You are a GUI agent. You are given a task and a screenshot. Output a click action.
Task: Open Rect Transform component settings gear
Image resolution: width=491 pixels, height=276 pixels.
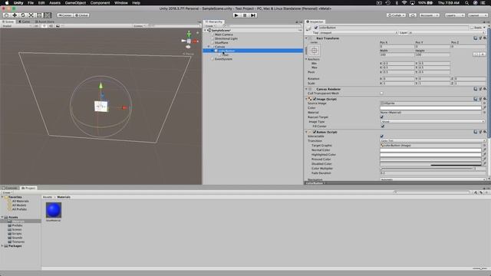pyautogui.click(x=485, y=38)
